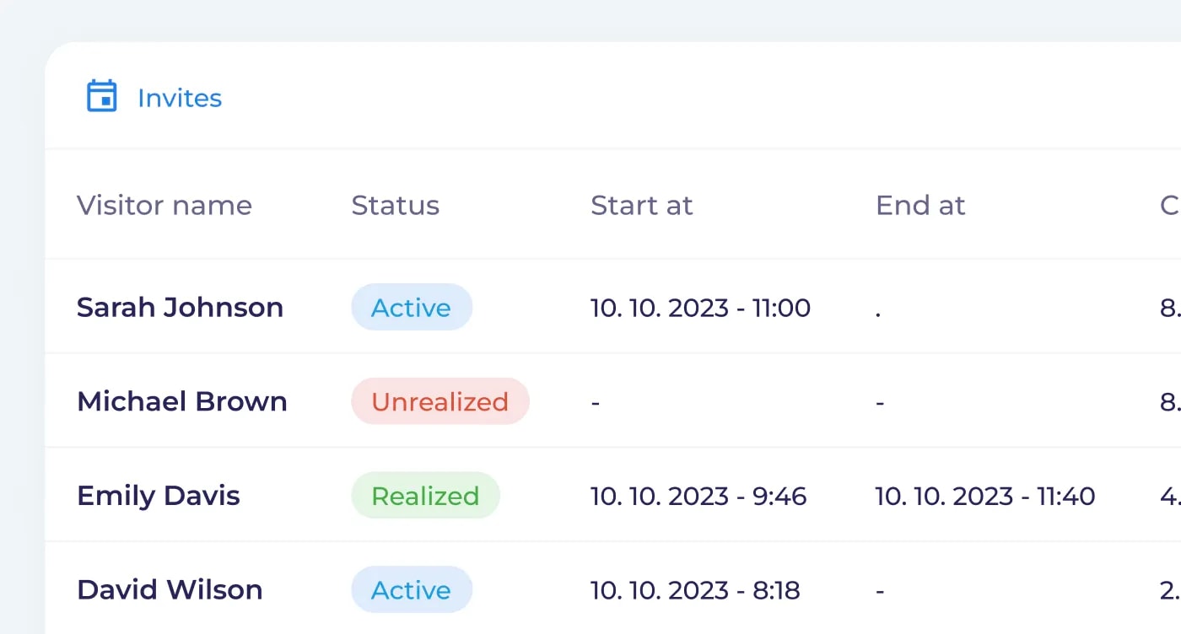The height and width of the screenshot is (634, 1181).
Task: Click the Invites calendar icon
Action: coord(102,96)
